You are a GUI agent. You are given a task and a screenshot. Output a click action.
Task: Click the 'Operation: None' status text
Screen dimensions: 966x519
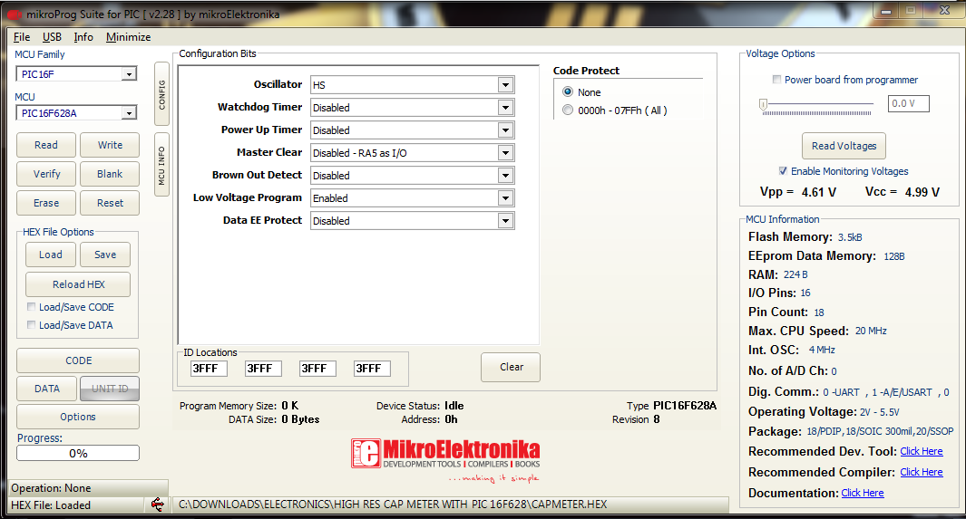[x=51, y=487]
